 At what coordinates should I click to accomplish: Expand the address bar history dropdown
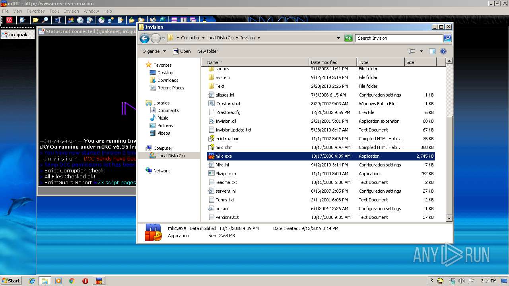tap(338, 38)
